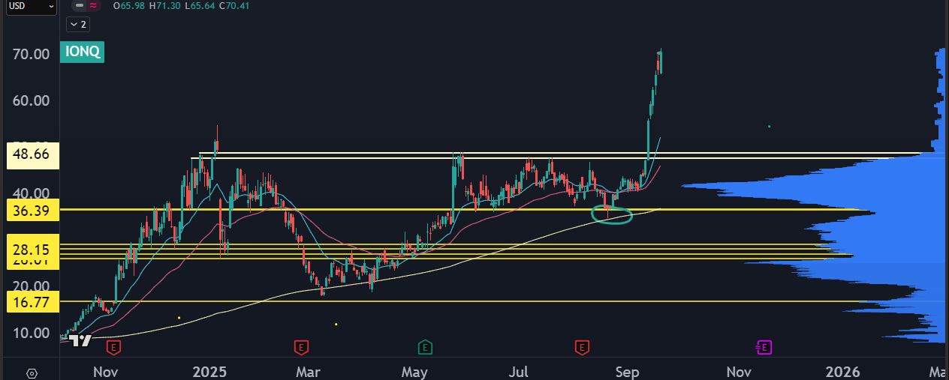
Task: Click the pink approximate-equal status icon
Action: 93,5
